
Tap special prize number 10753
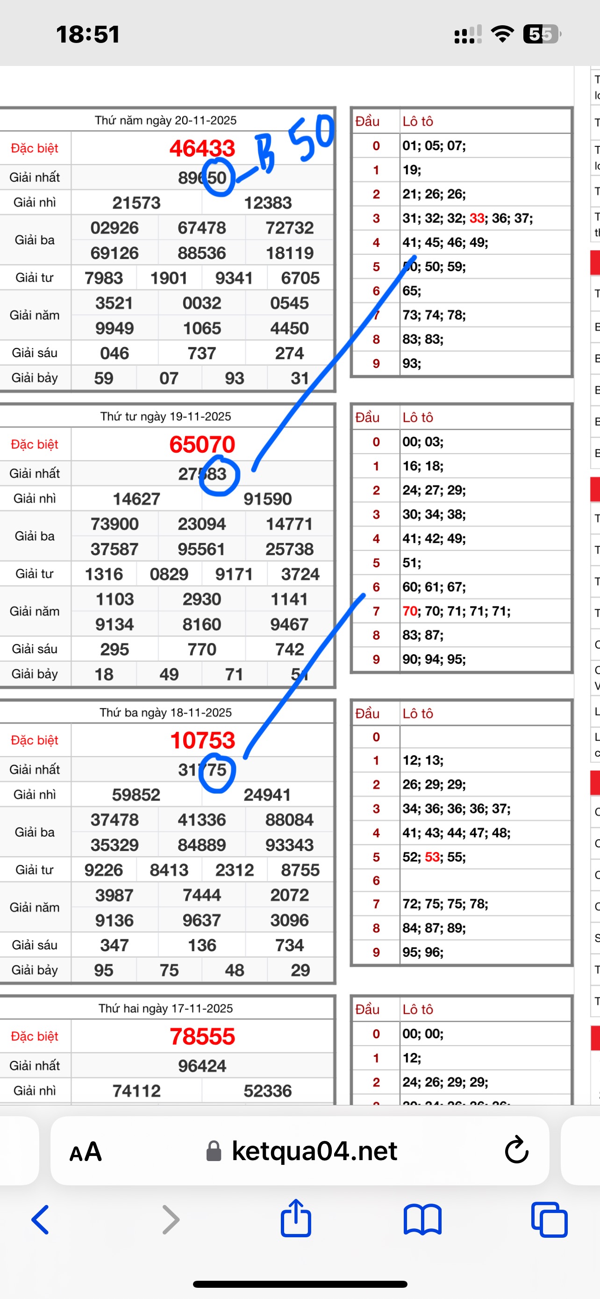[202, 740]
